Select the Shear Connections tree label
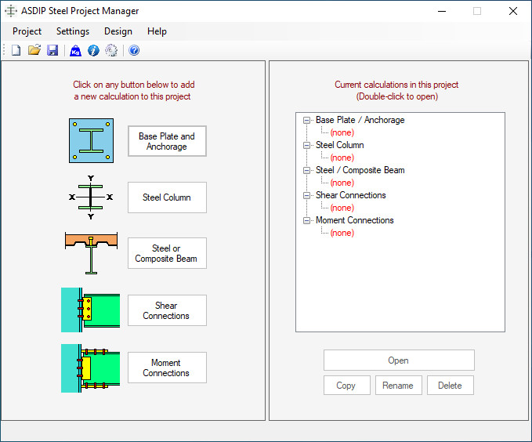 pos(351,195)
